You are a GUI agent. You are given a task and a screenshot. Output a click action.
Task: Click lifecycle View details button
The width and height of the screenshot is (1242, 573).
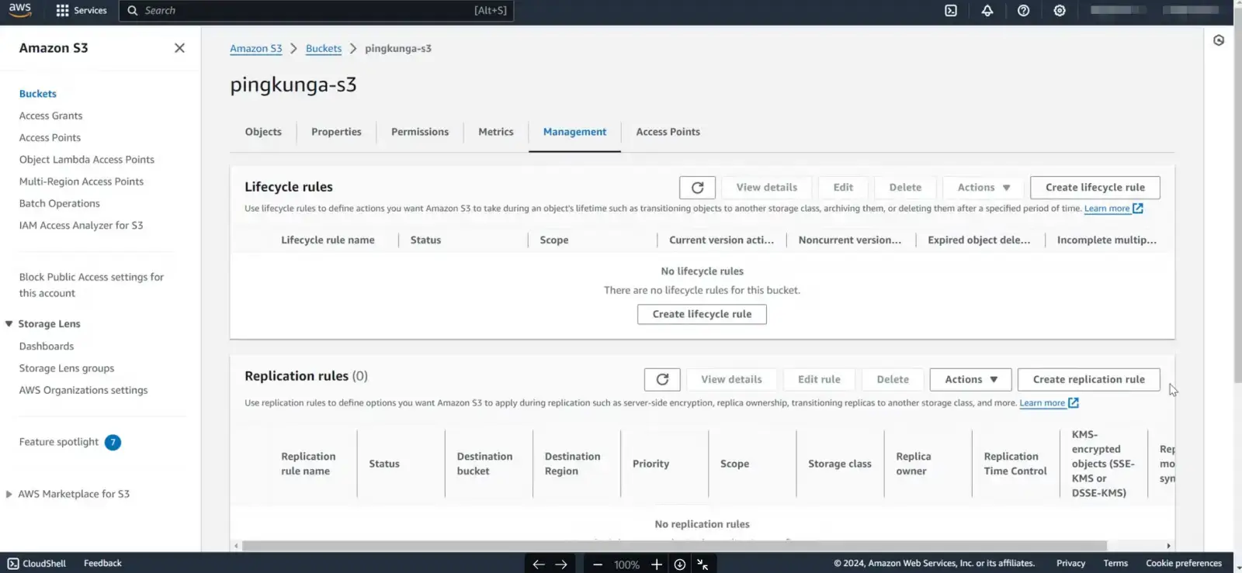tap(766, 188)
